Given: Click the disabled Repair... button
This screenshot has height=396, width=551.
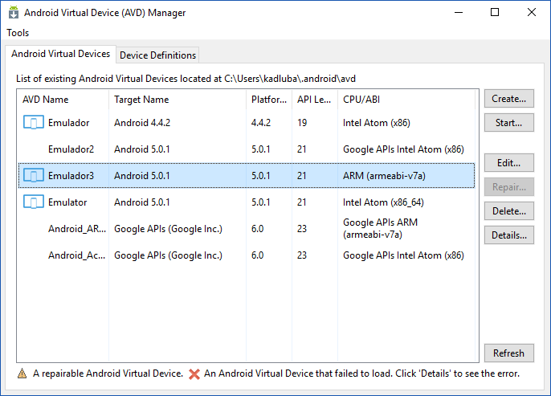Looking at the screenshot, I should pos(509,187).
